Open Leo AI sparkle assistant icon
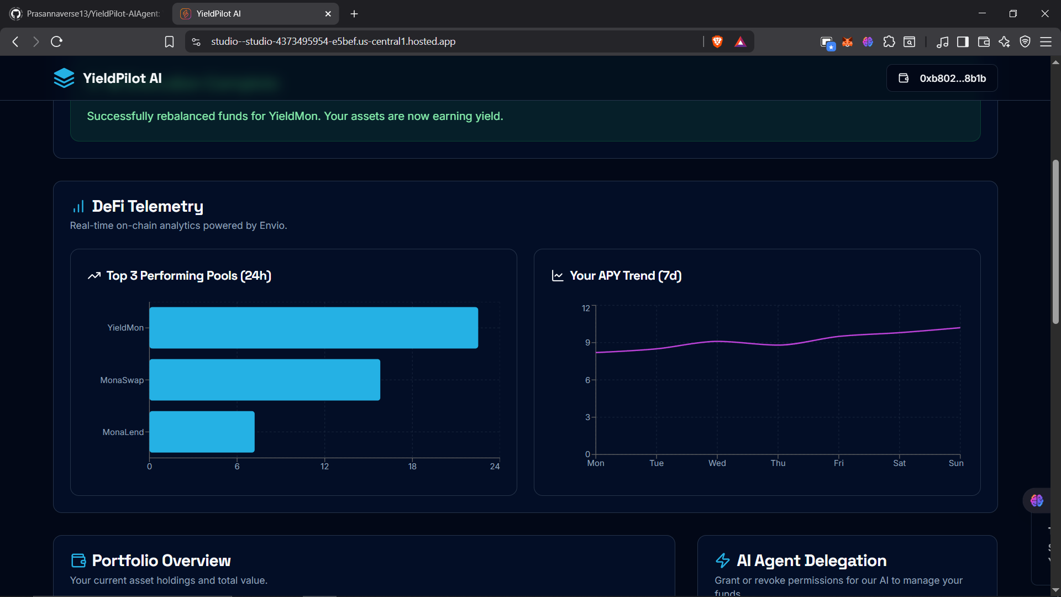The image size is (1061, 597). [1004, 41]
